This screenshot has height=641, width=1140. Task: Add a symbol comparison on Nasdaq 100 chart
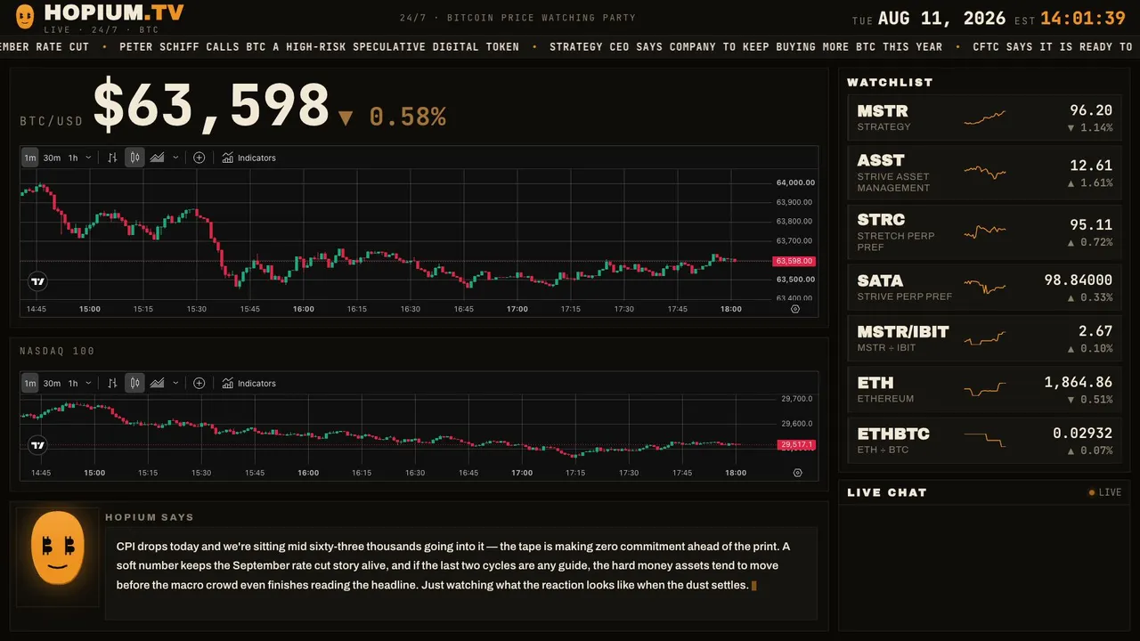point(199,383)
